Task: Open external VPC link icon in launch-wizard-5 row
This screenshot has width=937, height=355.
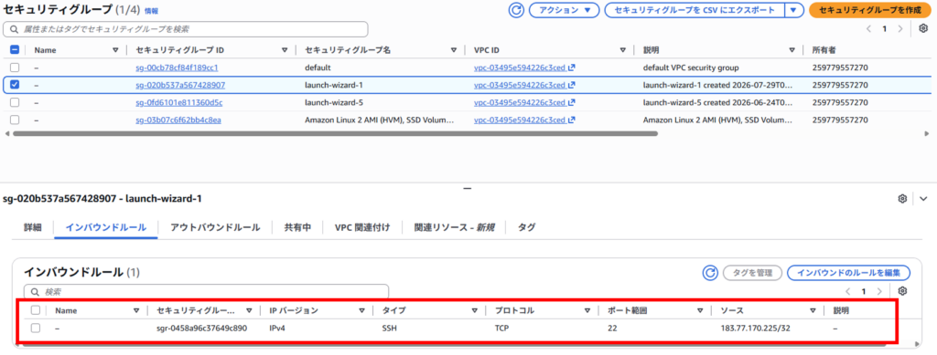Action: click(x=572, y=102)
